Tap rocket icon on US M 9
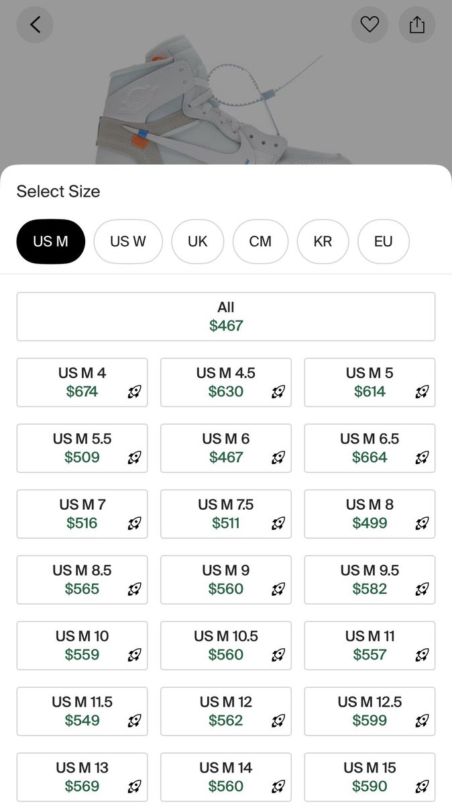 (x=278, y=589)
